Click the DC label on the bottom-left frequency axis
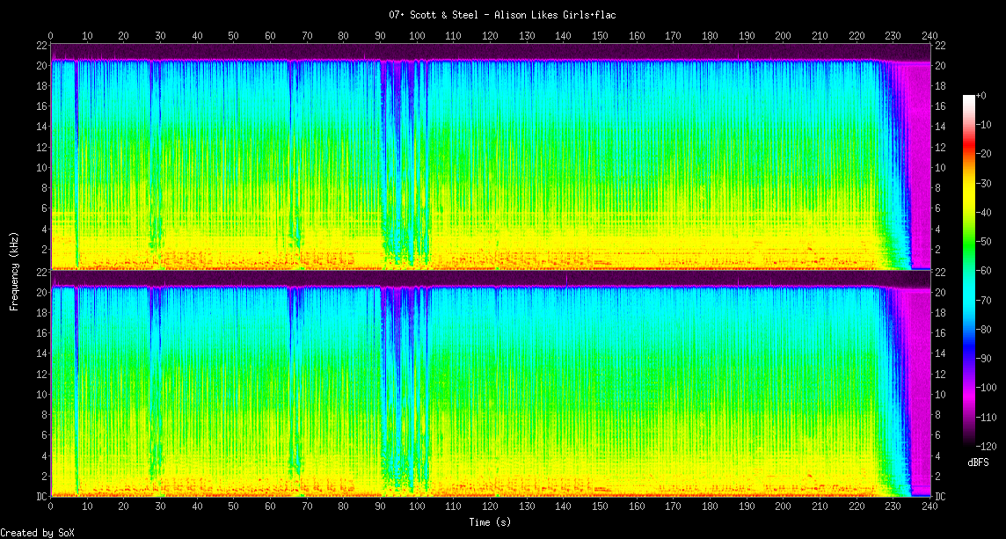 coord(41,497)
